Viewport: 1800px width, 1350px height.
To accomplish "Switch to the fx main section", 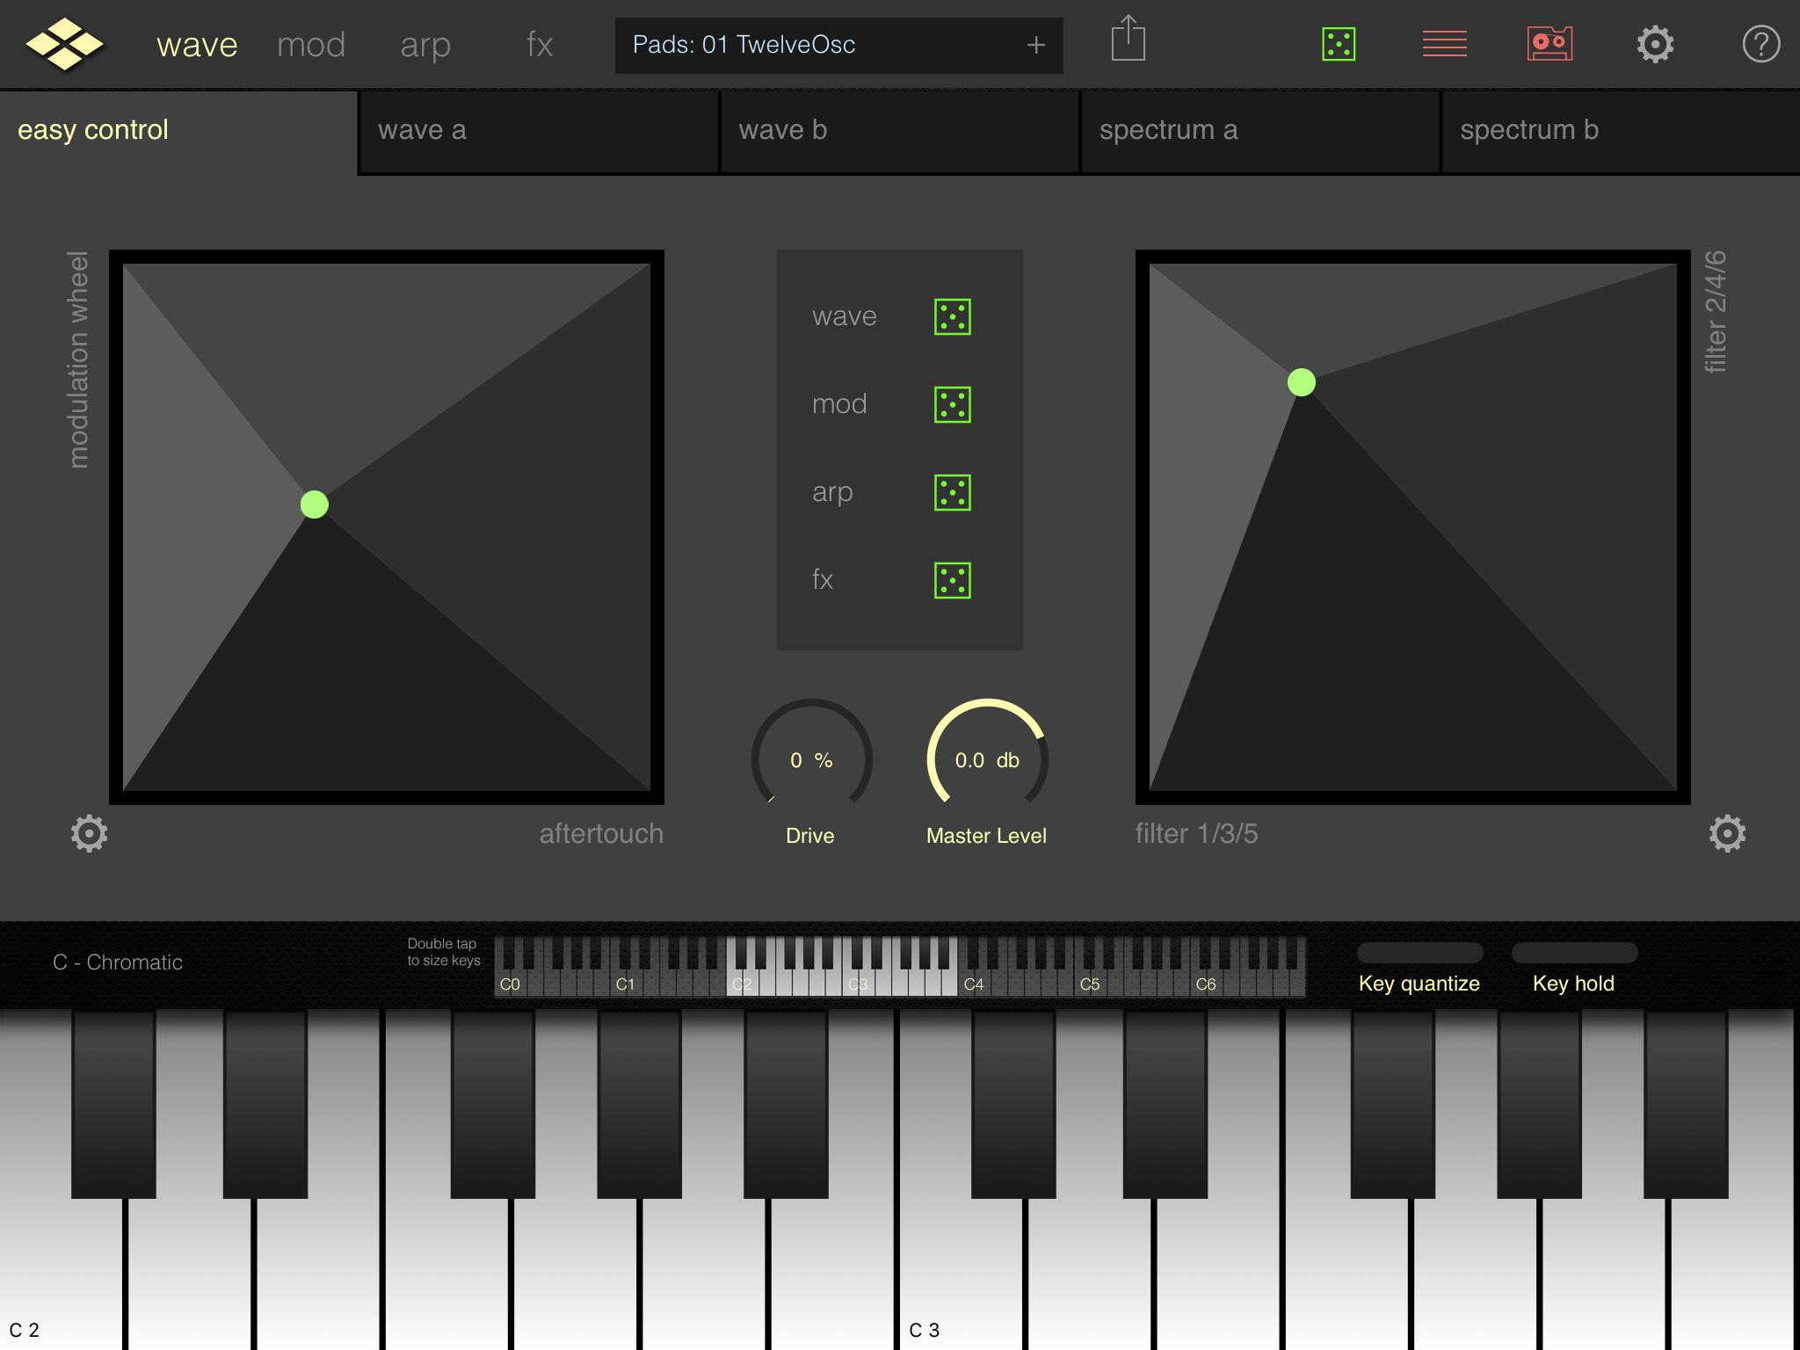I will (x=540, y=45).
